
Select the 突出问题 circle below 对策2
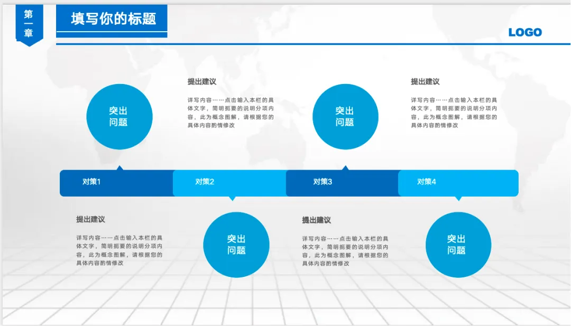point(236,245)
